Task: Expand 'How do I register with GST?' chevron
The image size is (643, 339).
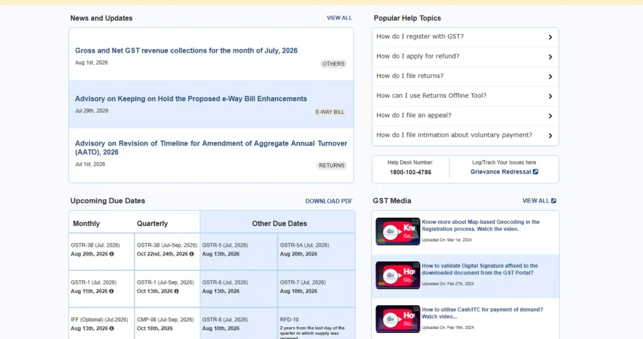Action: pyautogui.click(x=550, y=37)
